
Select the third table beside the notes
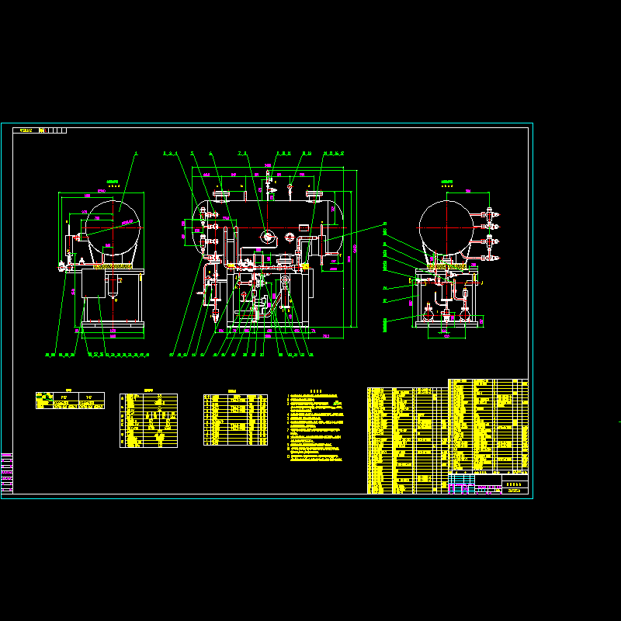point(235,419)
